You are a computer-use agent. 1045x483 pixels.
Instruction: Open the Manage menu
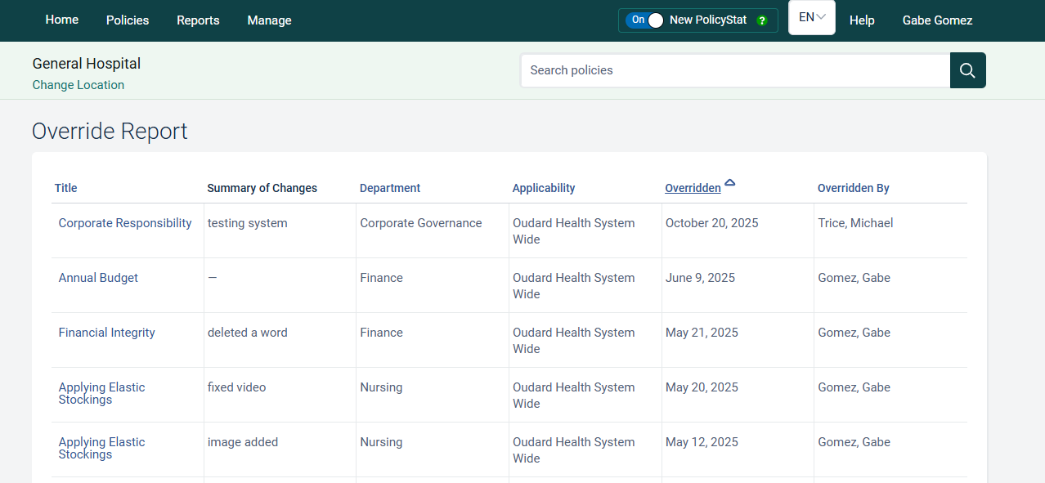(x=269, y=20)
